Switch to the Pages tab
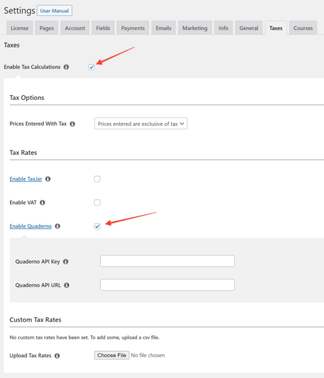 pyautogui.click(x=47, y=28)
